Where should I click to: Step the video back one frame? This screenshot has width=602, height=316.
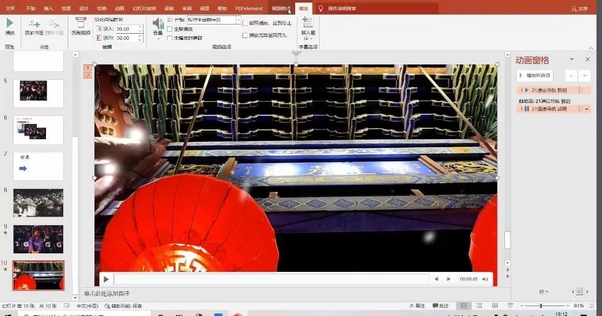[x=436, y=279]
